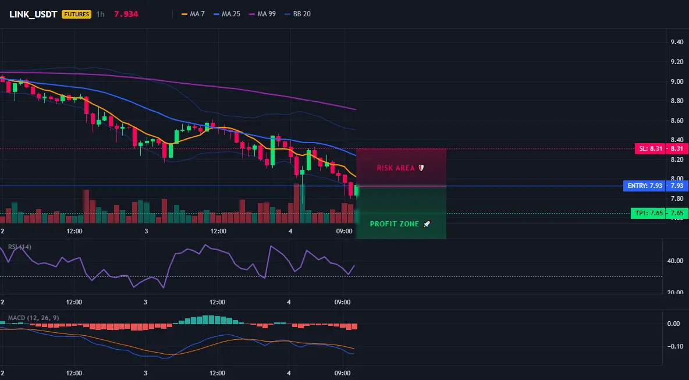Toggle the BB 20 legend entry
The width and height of the screenshot is (689, 380).
tap(297, 14)
